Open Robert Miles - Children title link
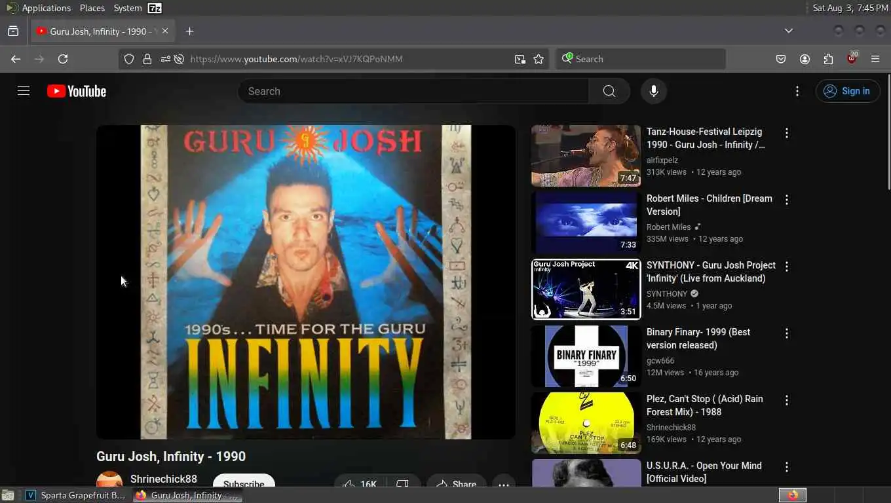The width and height of the screenshot is (891, 503). click(x=710, y=205)
